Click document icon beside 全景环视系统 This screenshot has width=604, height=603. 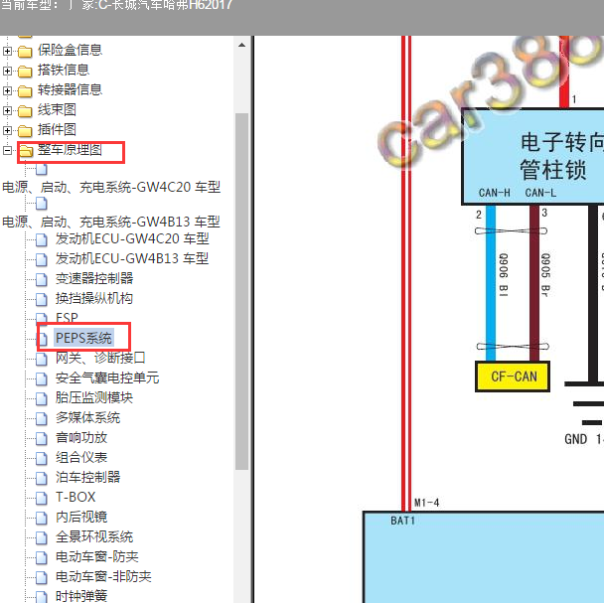42,538
